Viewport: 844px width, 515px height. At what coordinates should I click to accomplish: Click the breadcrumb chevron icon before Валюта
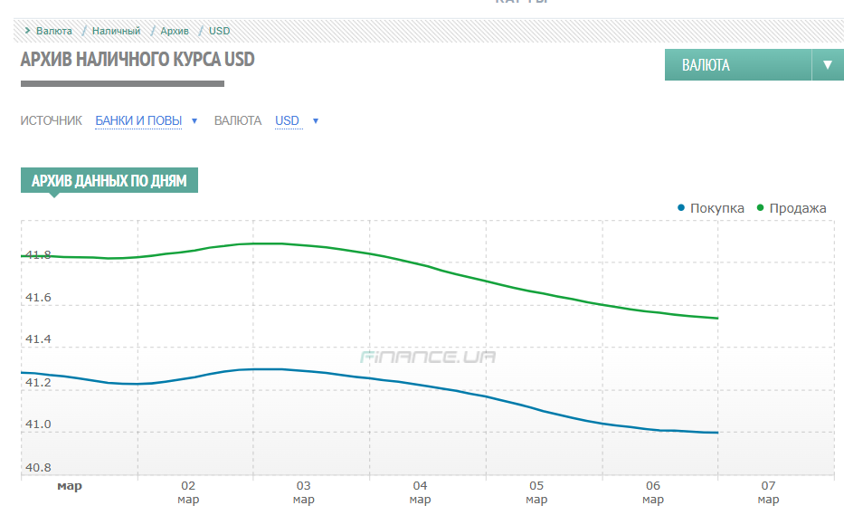point(27,30)
